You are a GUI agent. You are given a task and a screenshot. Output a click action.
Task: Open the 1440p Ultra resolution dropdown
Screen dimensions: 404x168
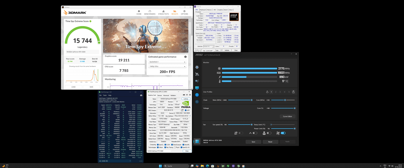(x=167, y=66)
